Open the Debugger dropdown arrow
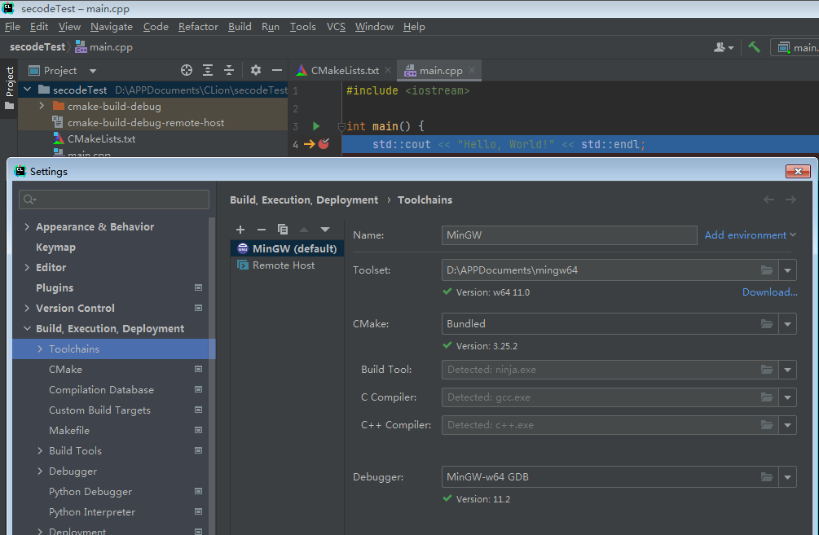 (787, 477)
